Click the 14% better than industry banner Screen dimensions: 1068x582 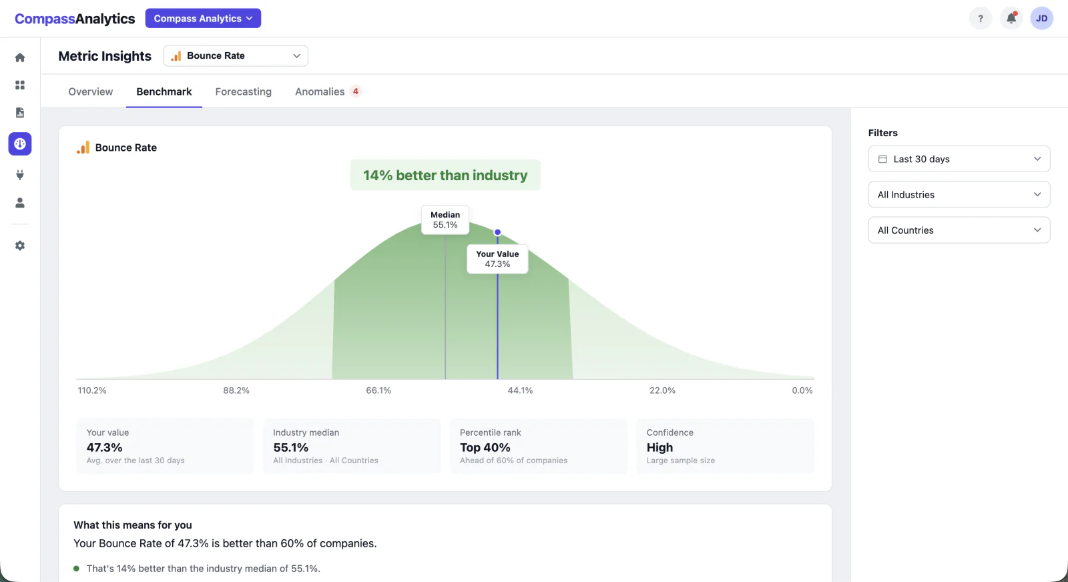tap(445, 175)
